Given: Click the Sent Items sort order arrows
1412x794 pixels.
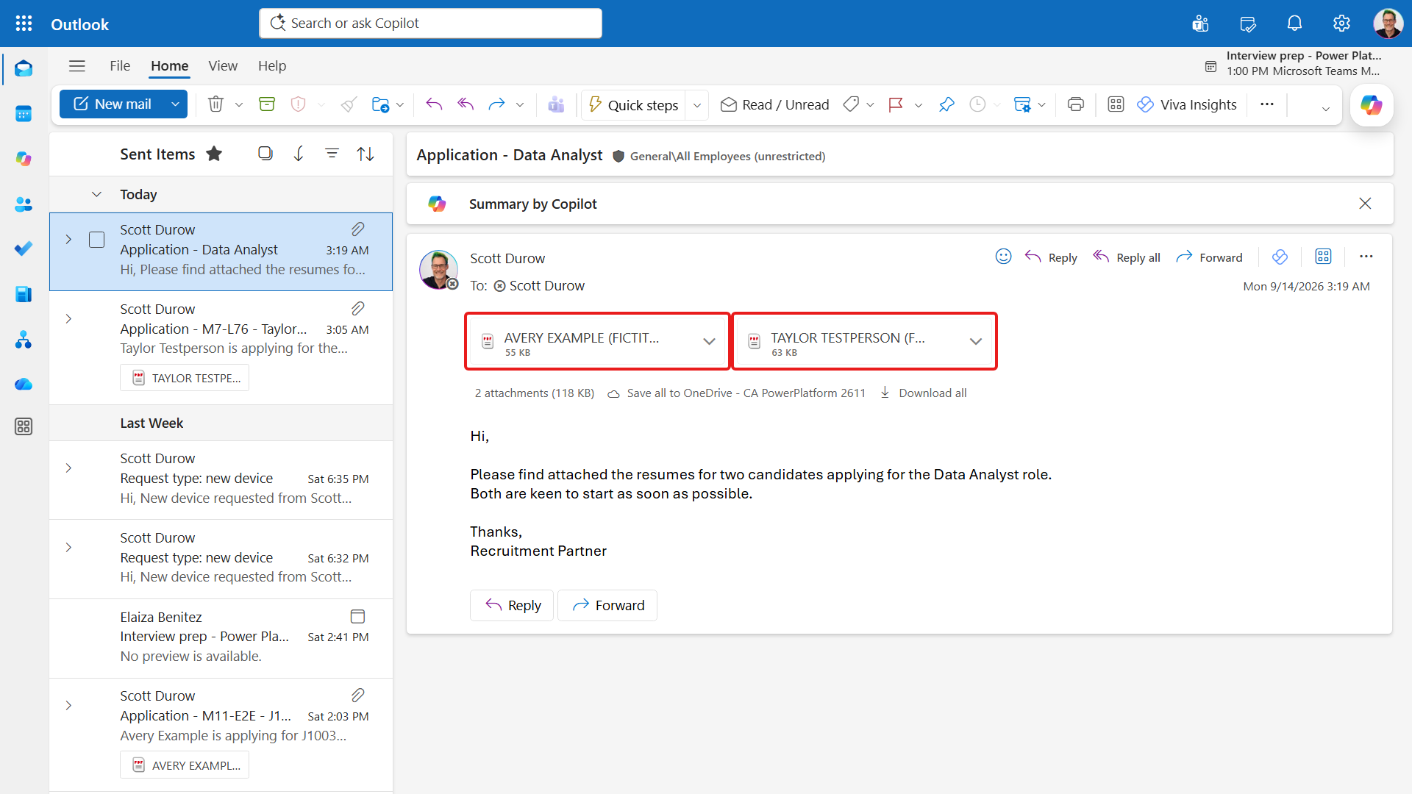Looking at the screenshot, I should point(366,154).
